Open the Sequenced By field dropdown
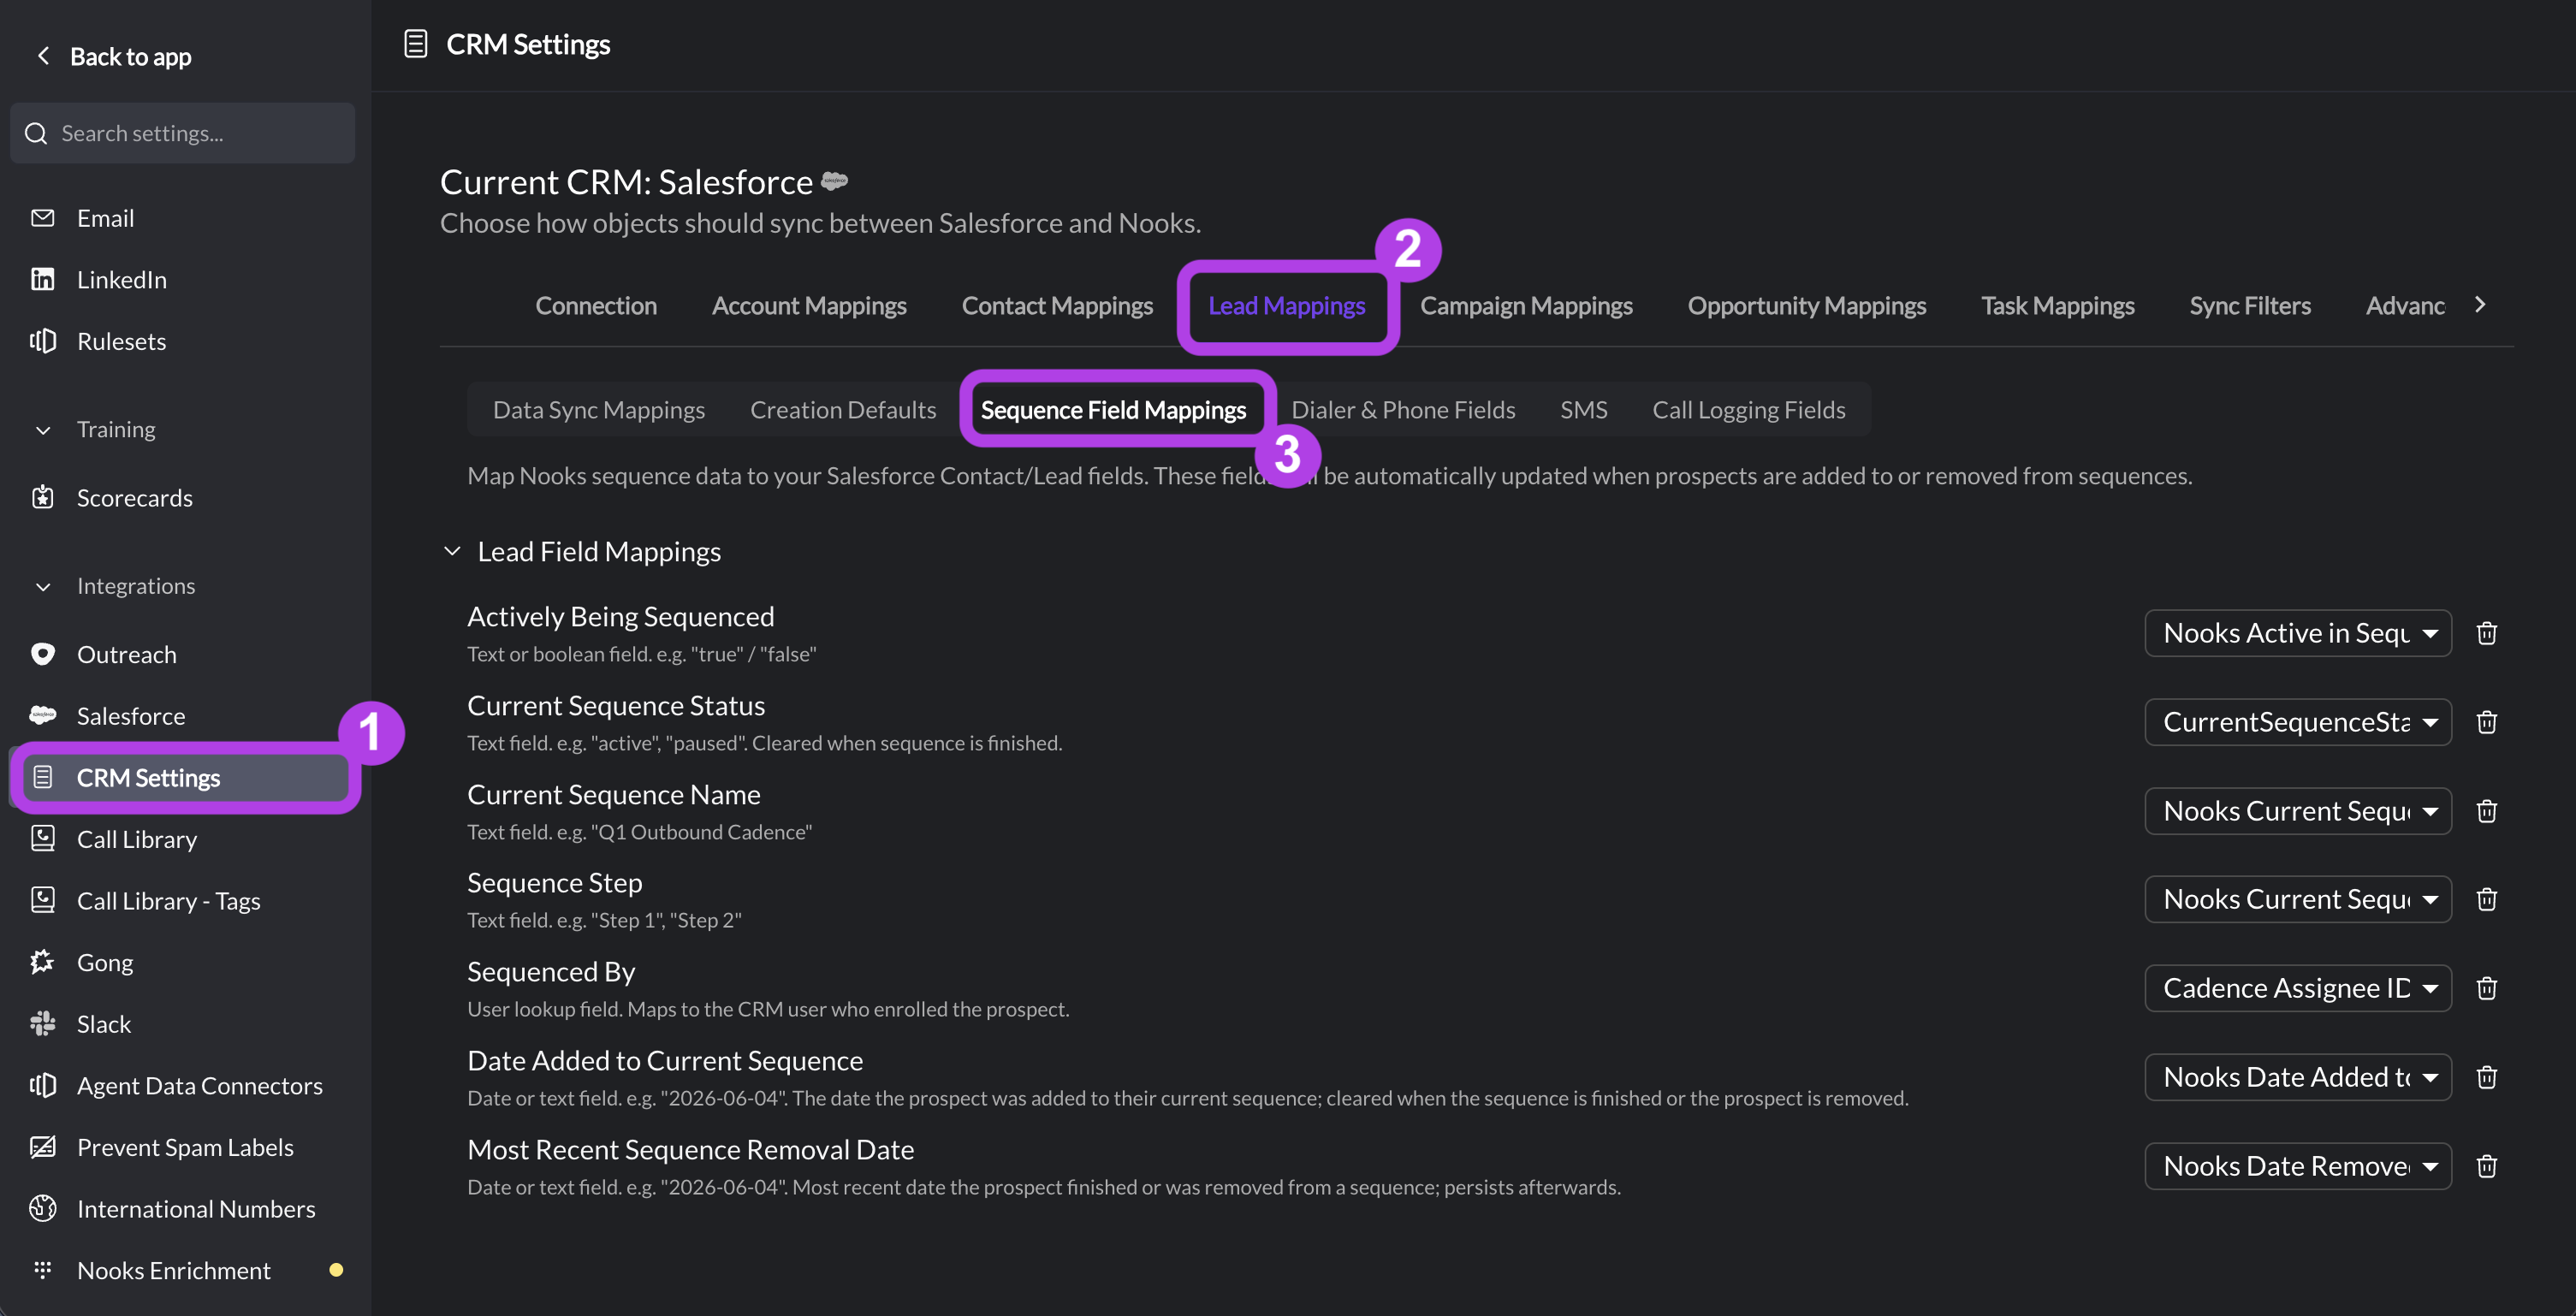Image resolution: width=2576 pixels, height=1316 pixels. point(2298,988)
